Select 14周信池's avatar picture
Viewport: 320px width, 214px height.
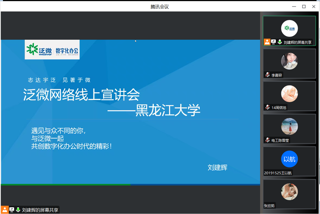point(289,94)
